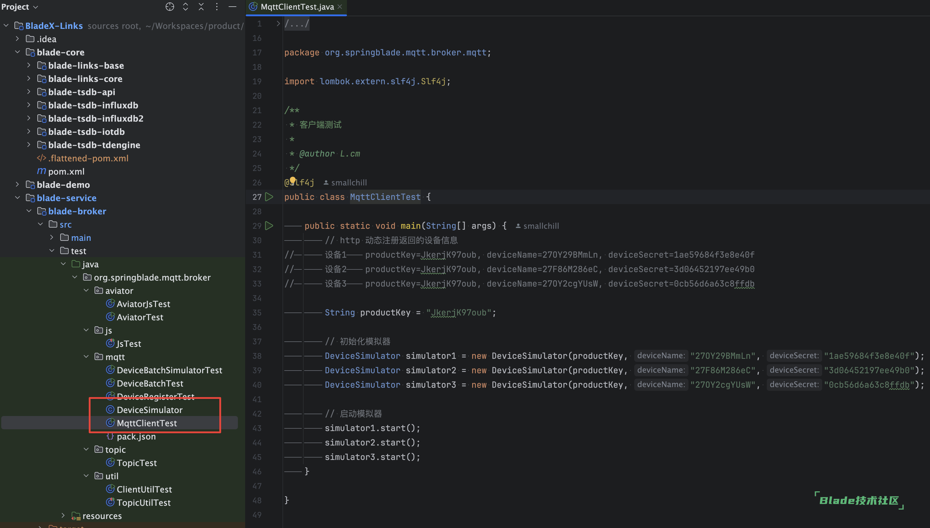Click line number 43 in gutter
This screenshot has height=528, width=930.
257,428
